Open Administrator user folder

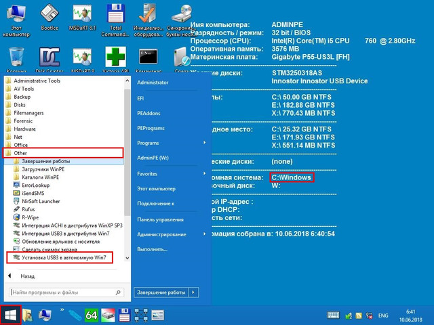click(153, 83)
